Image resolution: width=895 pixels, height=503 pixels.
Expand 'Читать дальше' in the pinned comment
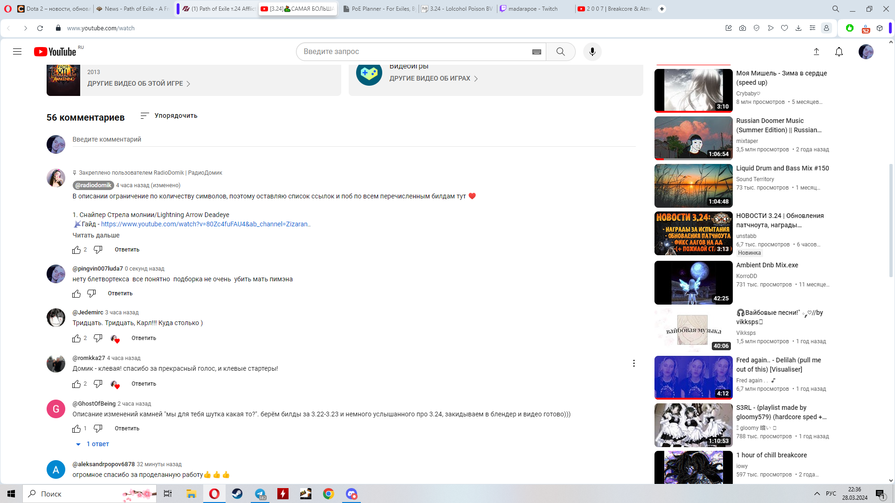(96, 235)
